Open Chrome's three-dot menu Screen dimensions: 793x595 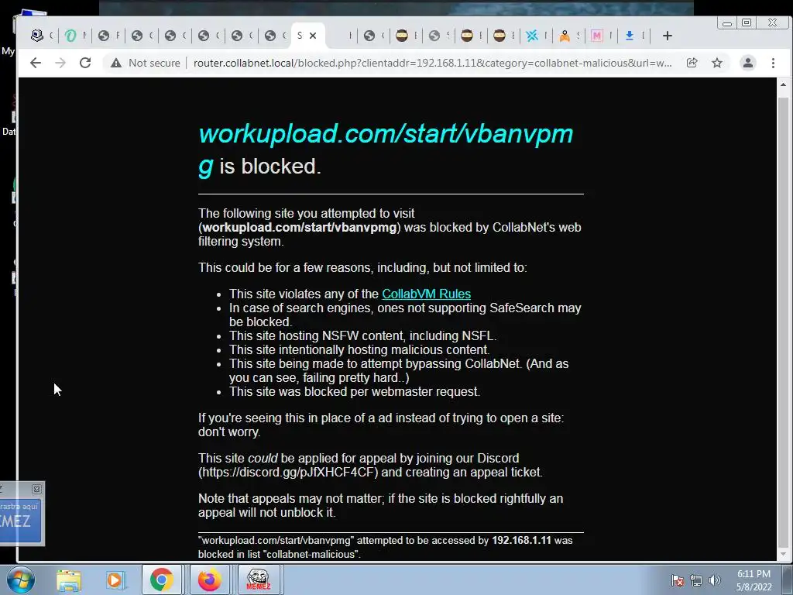pos(773,63)
